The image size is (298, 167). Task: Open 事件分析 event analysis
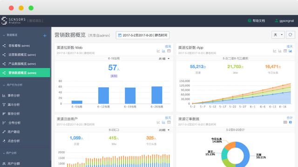pos(14,96)
